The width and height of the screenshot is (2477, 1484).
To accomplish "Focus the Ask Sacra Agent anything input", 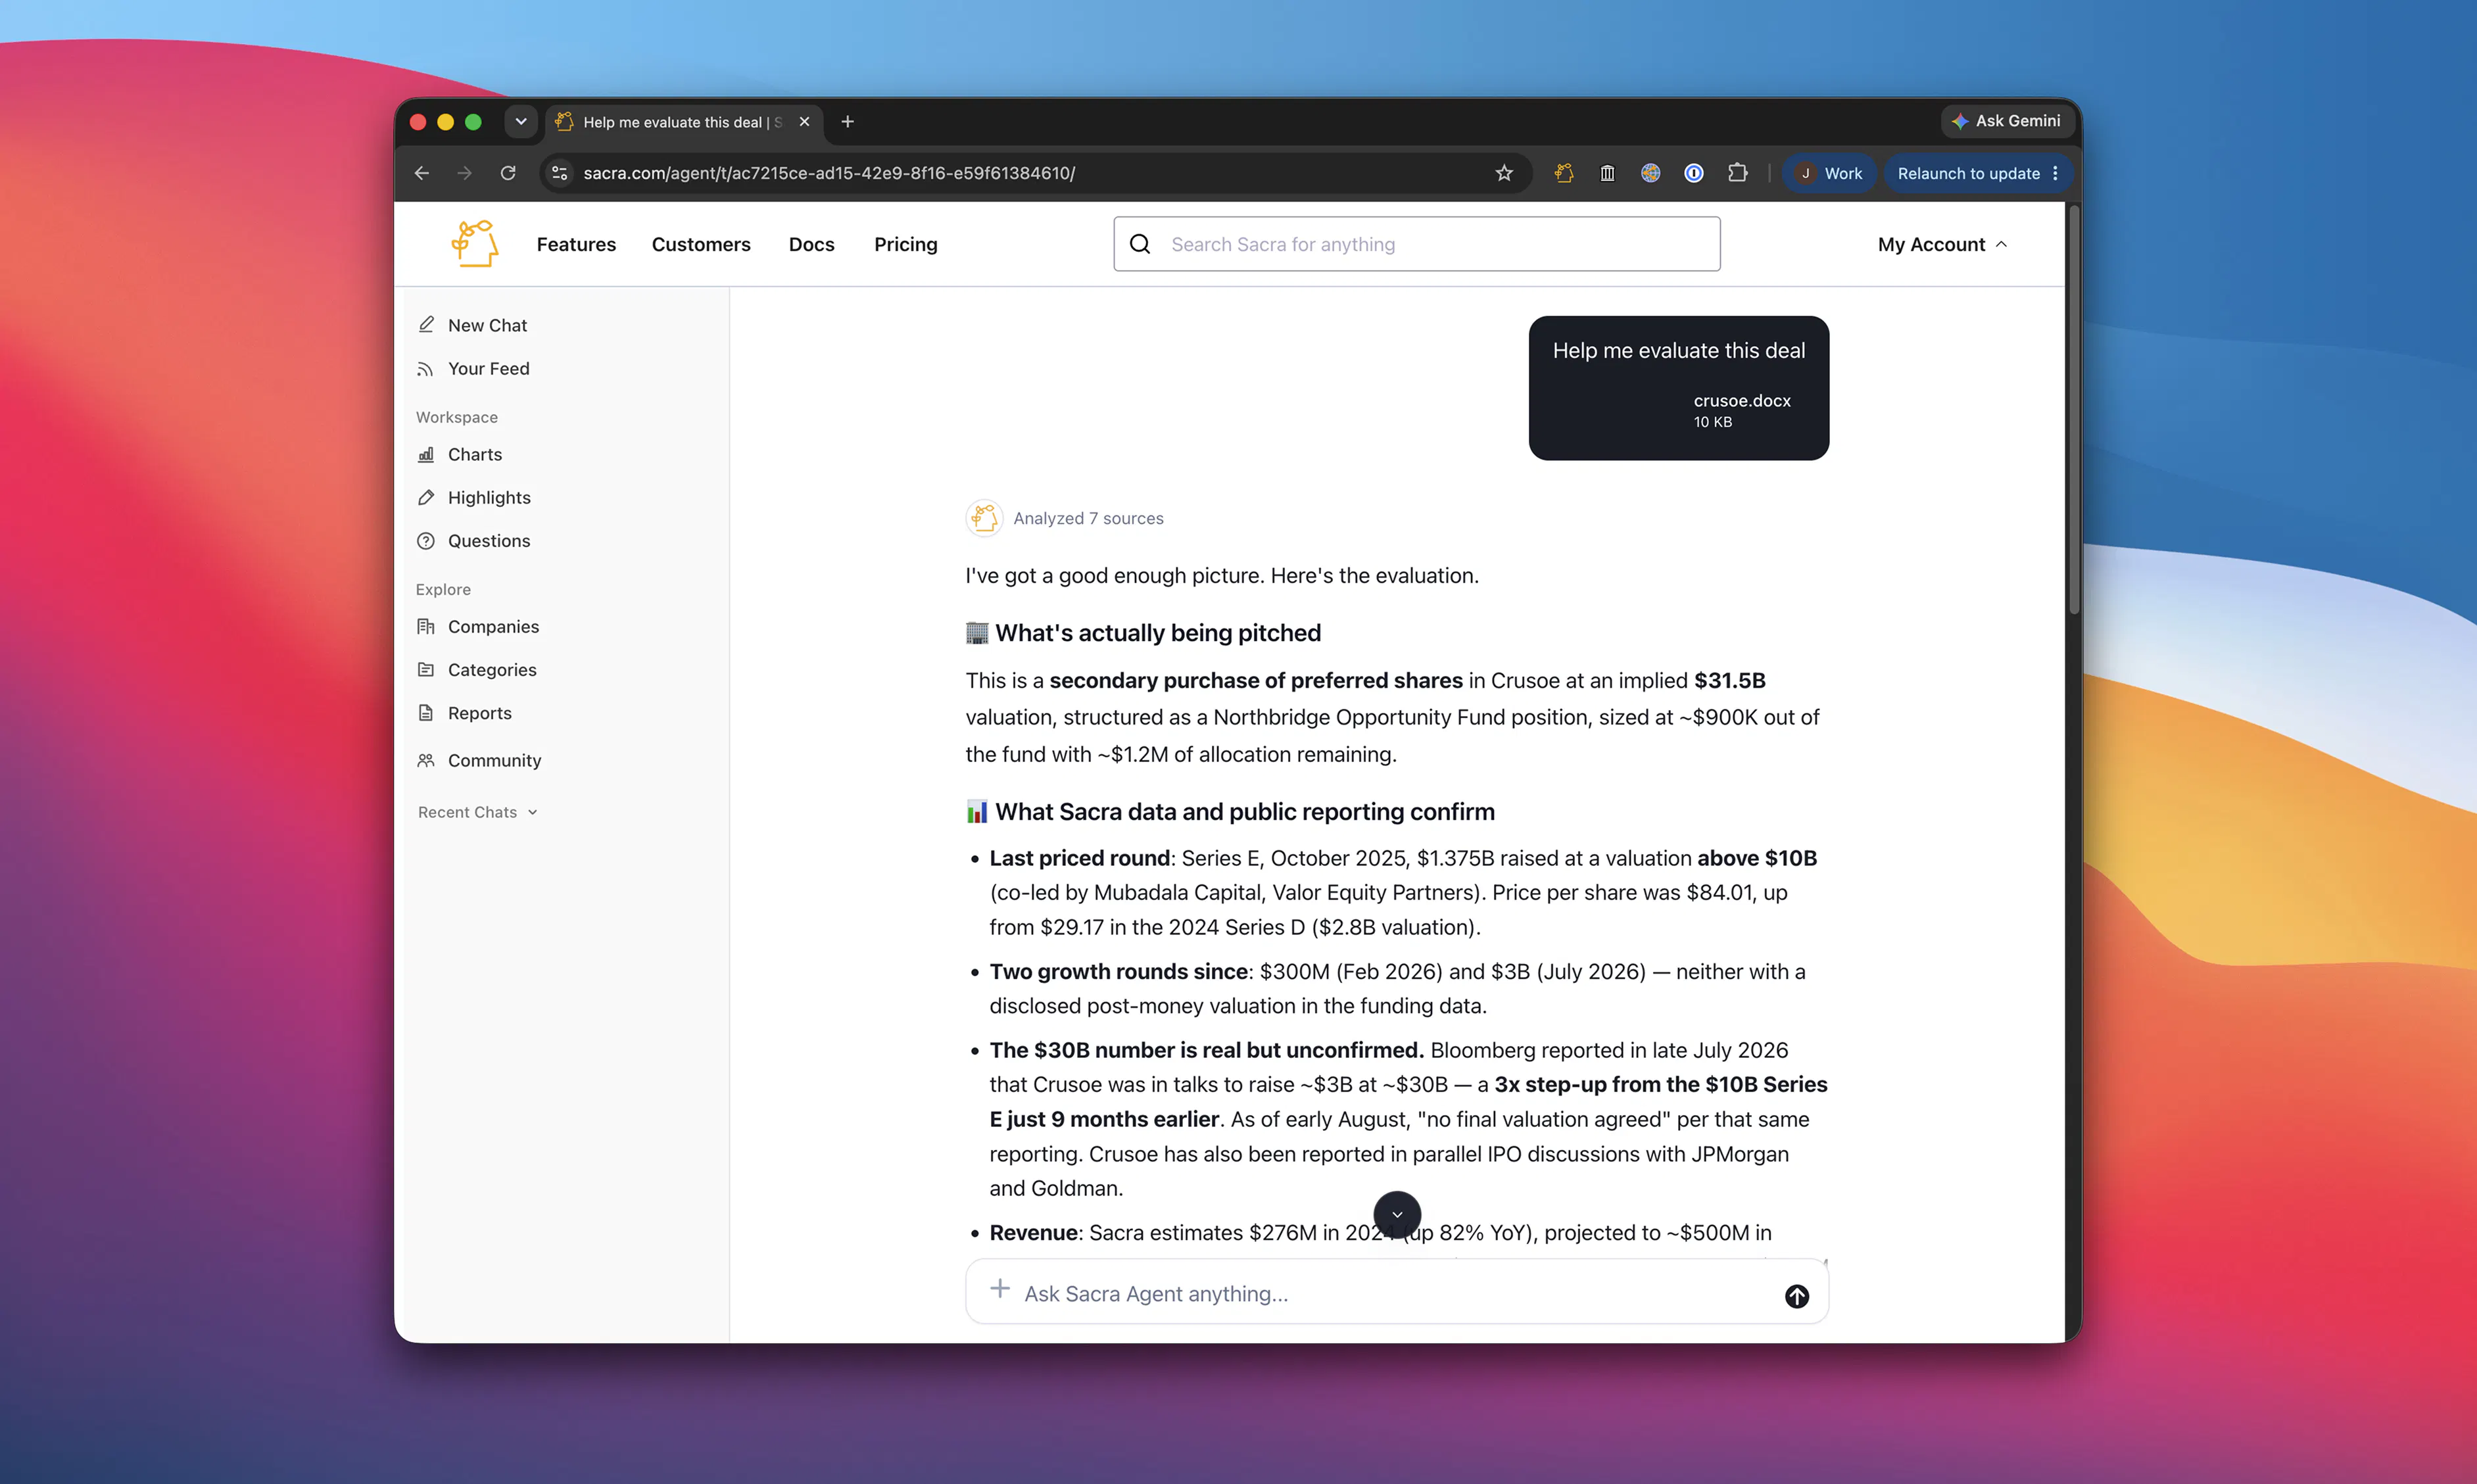I will (1396, 1293).
